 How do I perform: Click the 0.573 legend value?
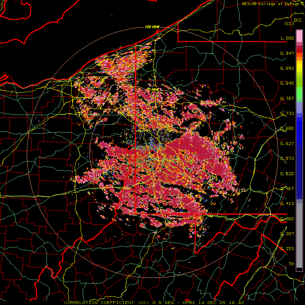(x=287, y=159)
